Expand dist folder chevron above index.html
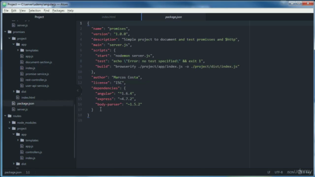 pos(14,91)
